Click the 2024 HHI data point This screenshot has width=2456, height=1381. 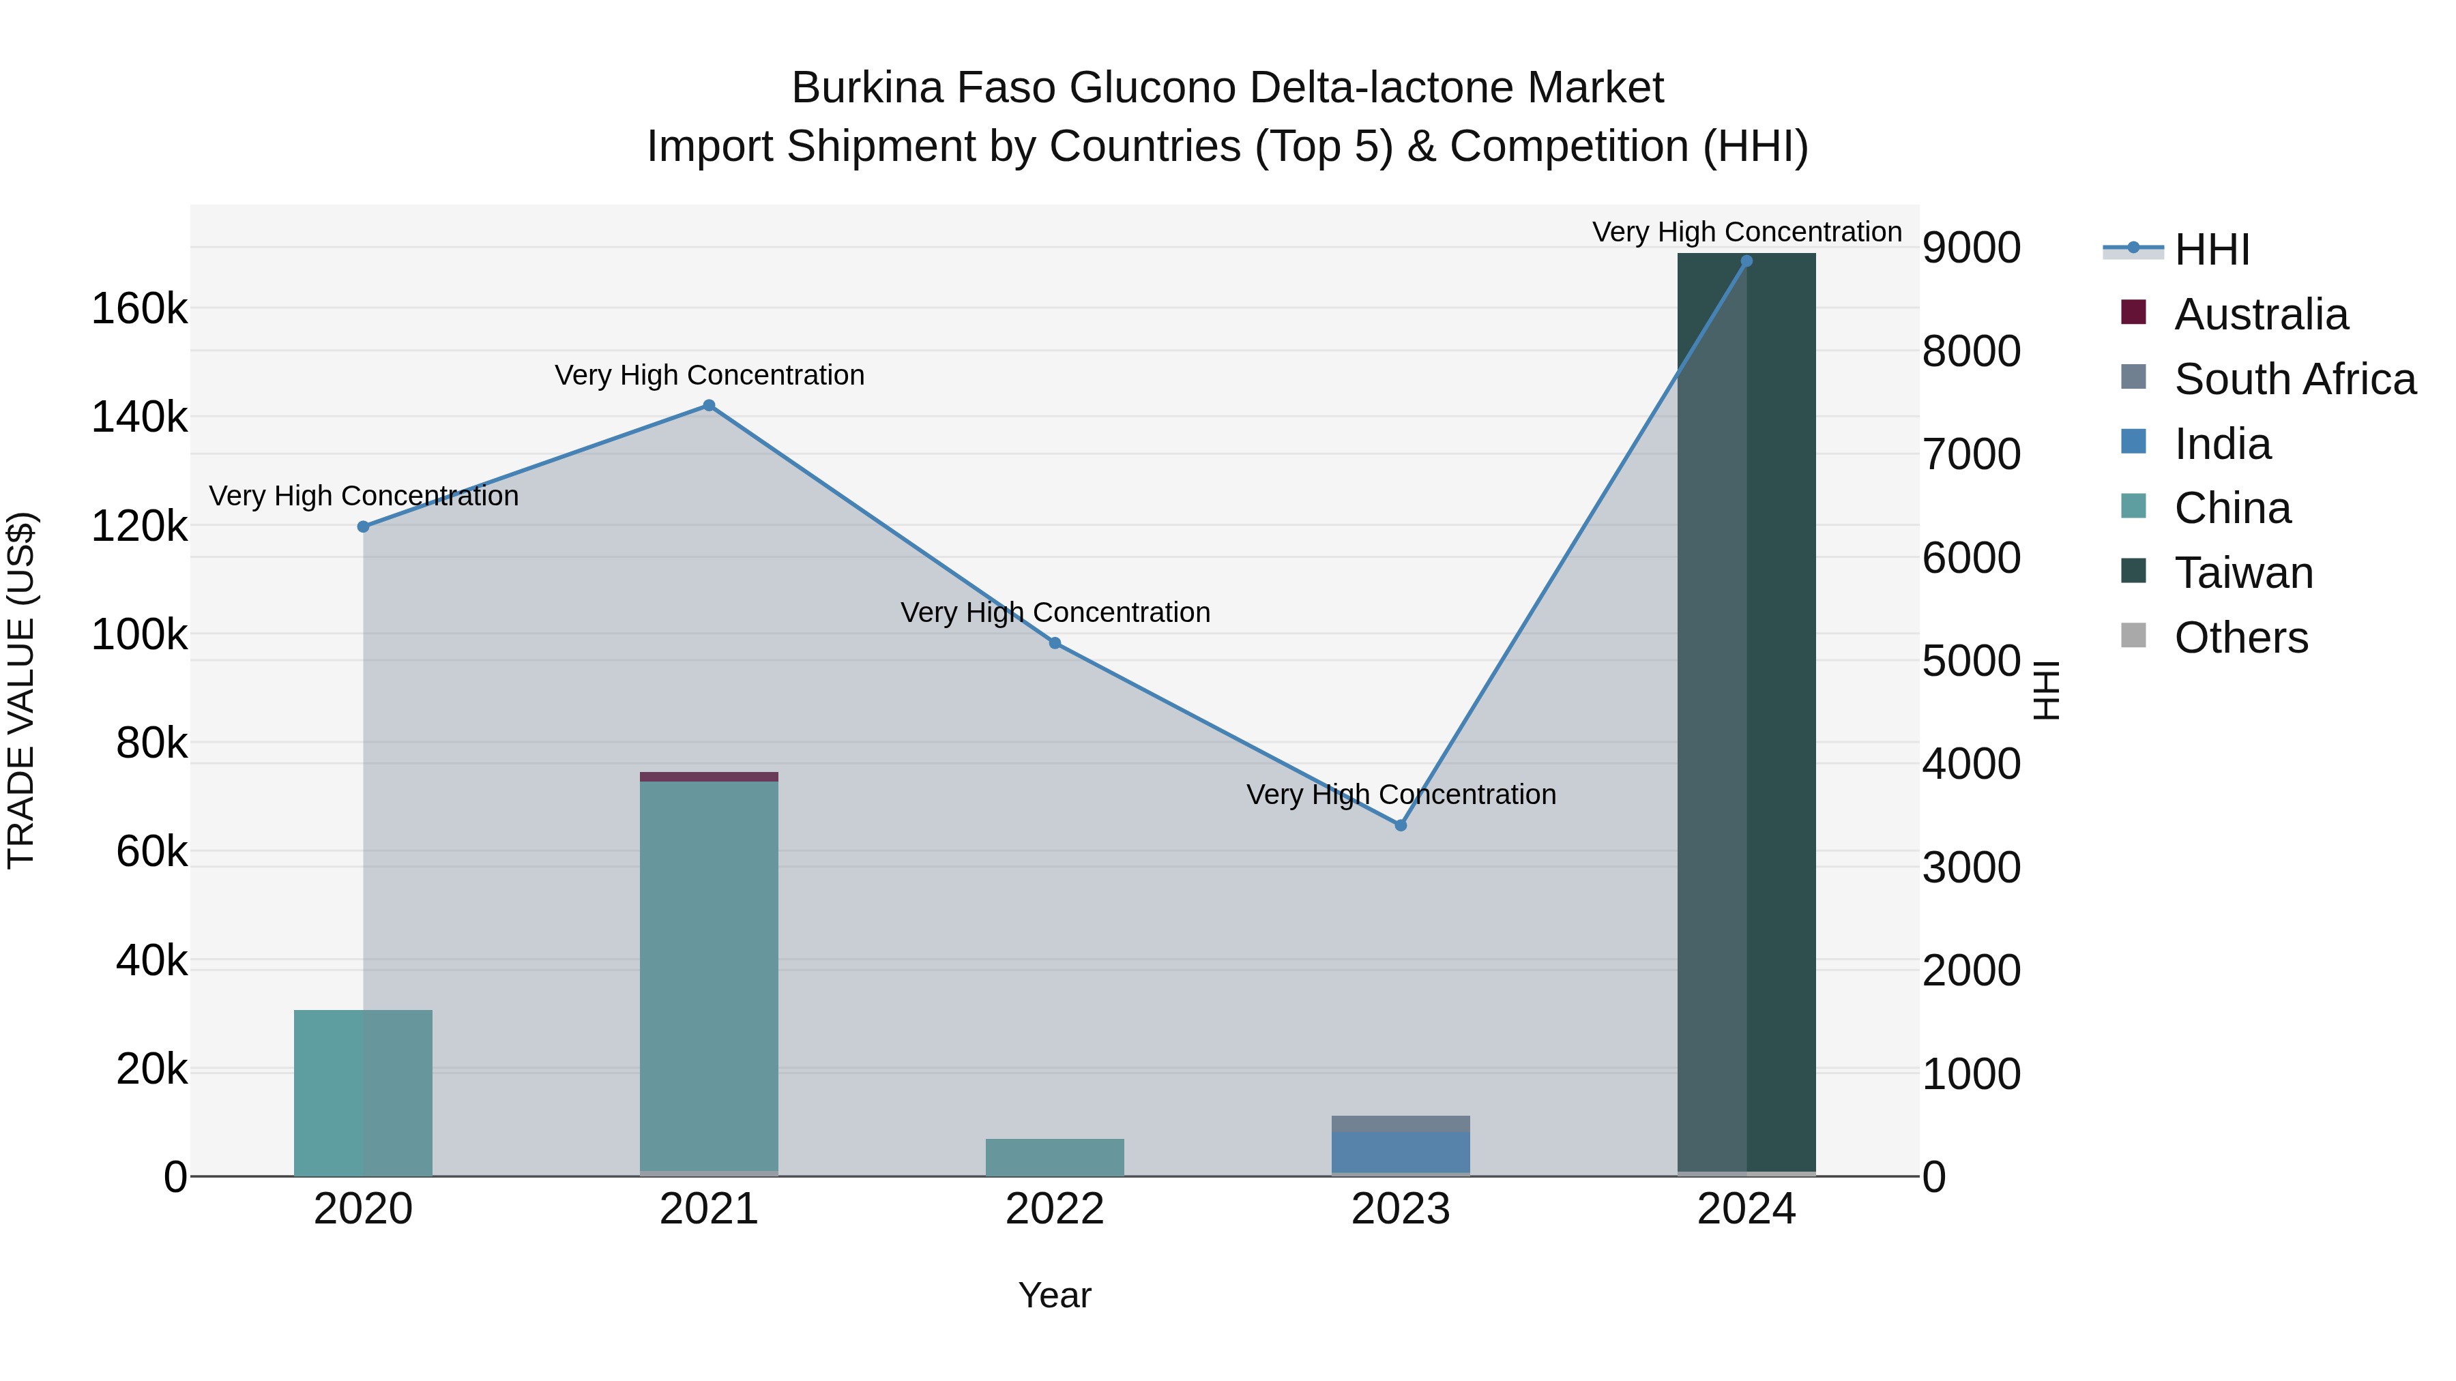1746,261
